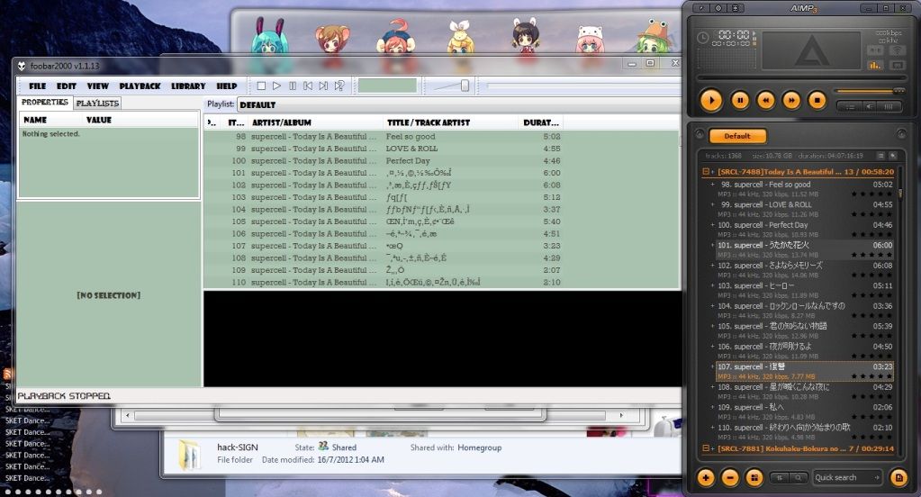Collapse the SRCL-7488 album group
The image size is (921, 497).
pos(706,171)
